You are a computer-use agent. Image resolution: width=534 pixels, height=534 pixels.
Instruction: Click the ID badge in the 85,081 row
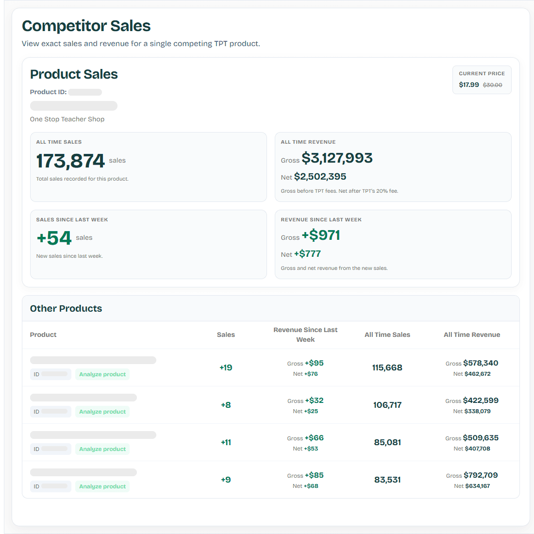(51, 449)
